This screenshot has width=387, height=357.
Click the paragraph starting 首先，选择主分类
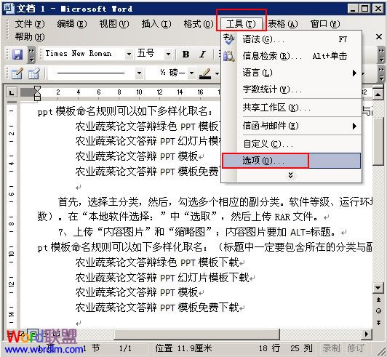205,209
